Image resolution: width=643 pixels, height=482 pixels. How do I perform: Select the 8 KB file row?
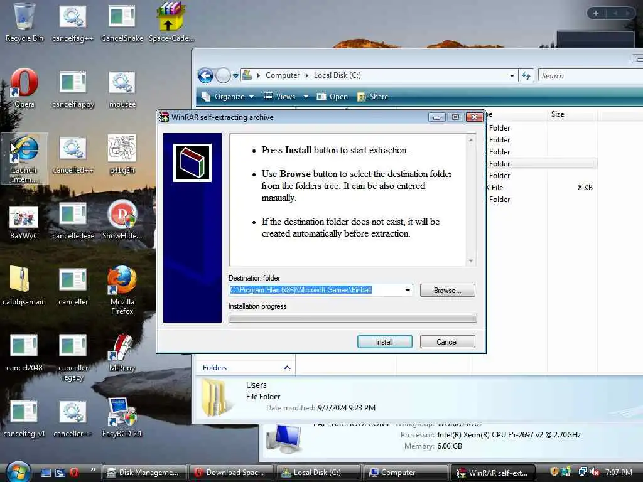click(x=541, y=187)
